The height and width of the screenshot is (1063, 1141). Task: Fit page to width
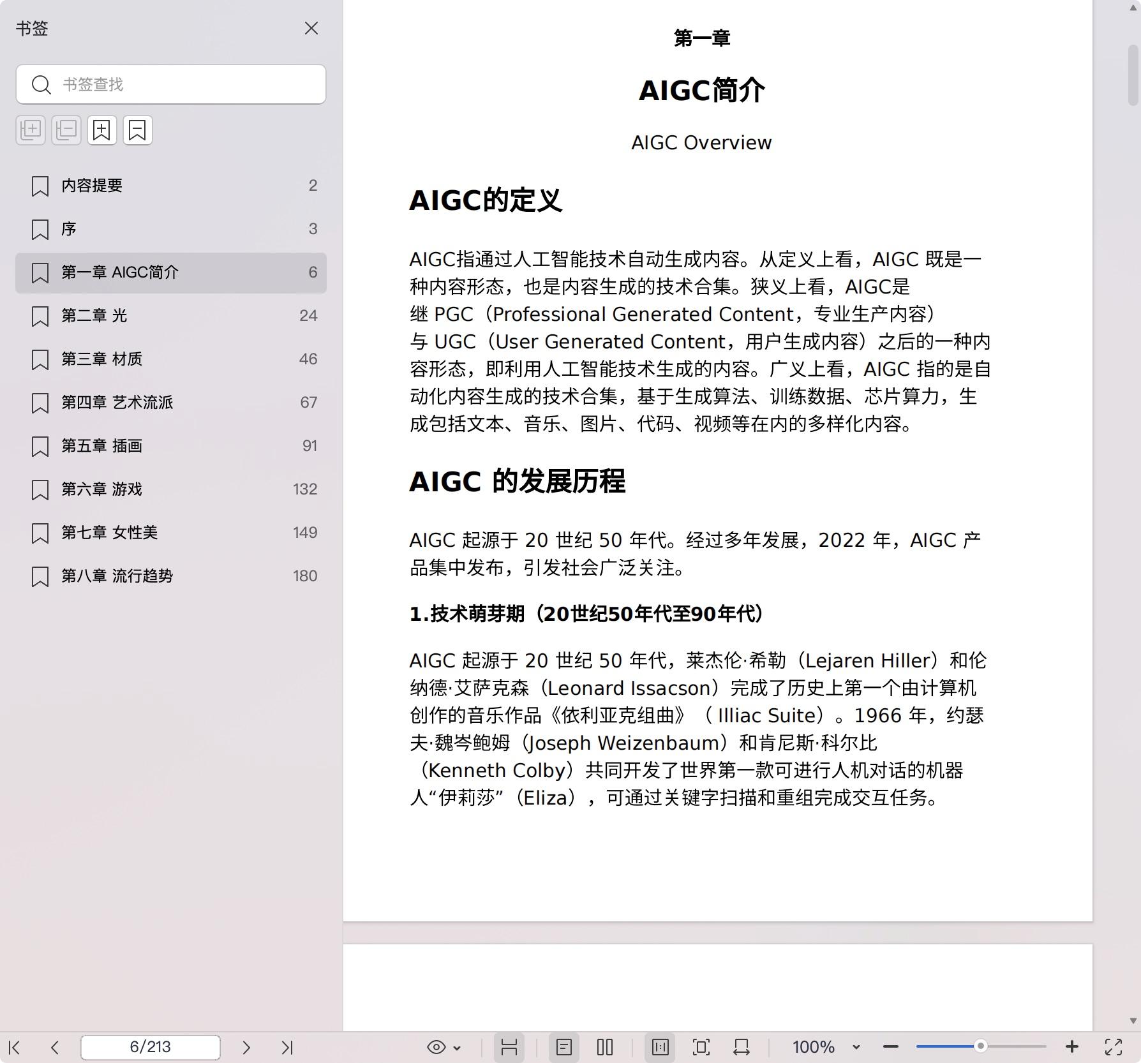click(x=742, y=1047)
